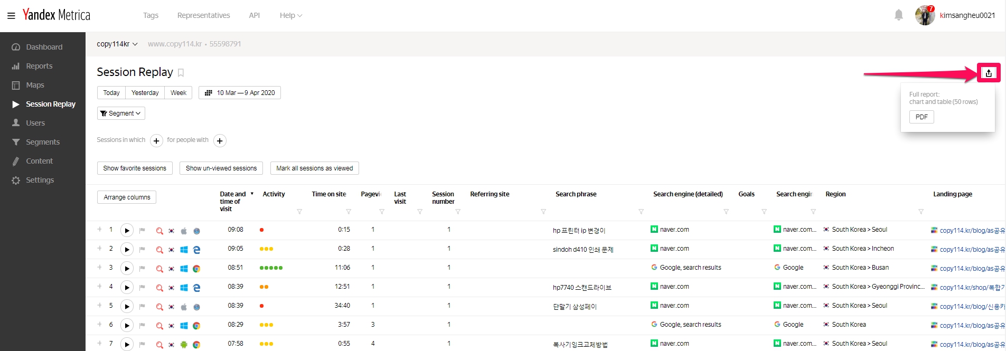Open the hamburger menu
This screenshot has height=351, width=1006.
pyautogui.click(x=11, y=15)
